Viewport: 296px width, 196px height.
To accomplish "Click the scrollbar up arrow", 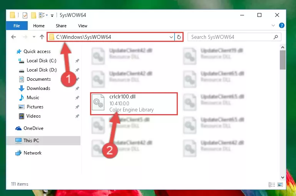I will point(283,47).
